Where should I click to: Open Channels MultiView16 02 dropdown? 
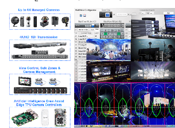point(152,13)
